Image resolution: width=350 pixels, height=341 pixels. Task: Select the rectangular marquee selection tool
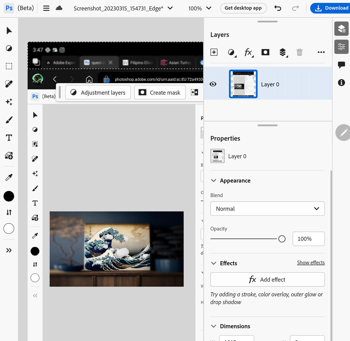click(9, 66)
